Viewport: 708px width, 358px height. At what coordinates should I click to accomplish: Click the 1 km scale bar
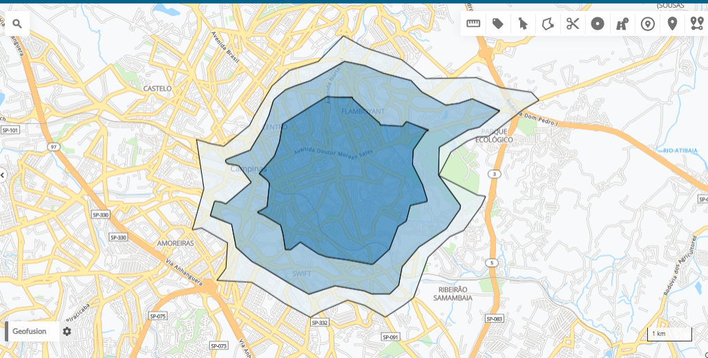tap(669, 335)
